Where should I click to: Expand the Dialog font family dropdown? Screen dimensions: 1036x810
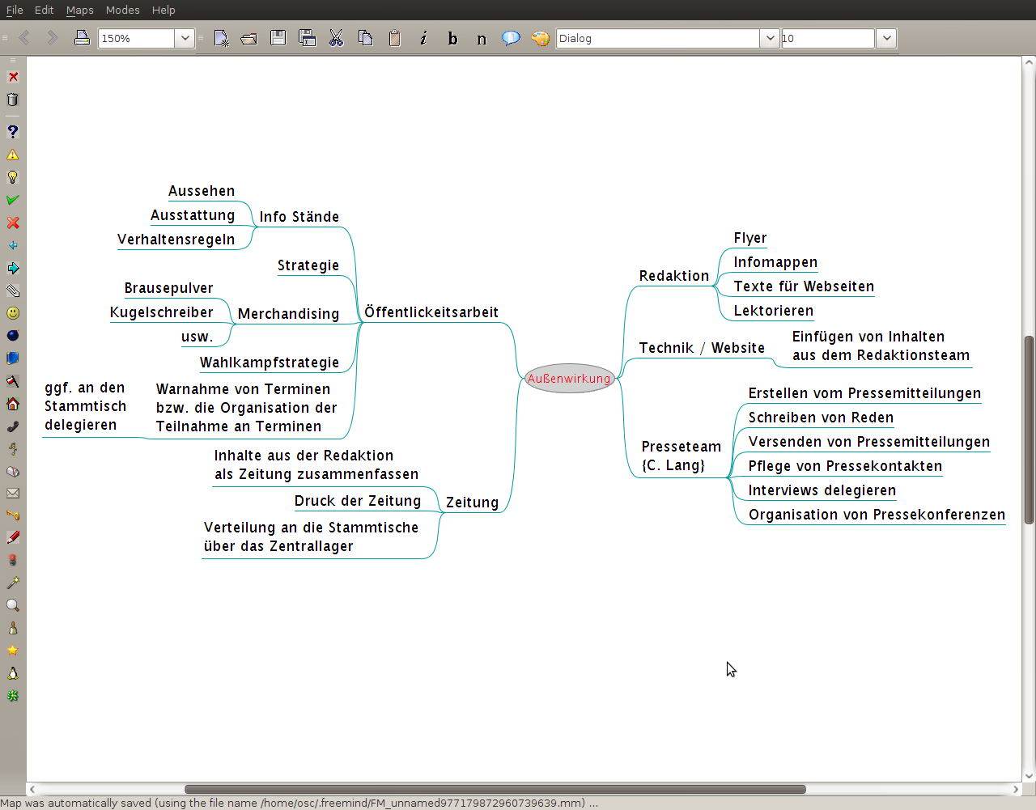[770, 38]
